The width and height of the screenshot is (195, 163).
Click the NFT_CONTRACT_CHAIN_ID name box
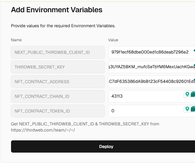click(x=58, y=96)
